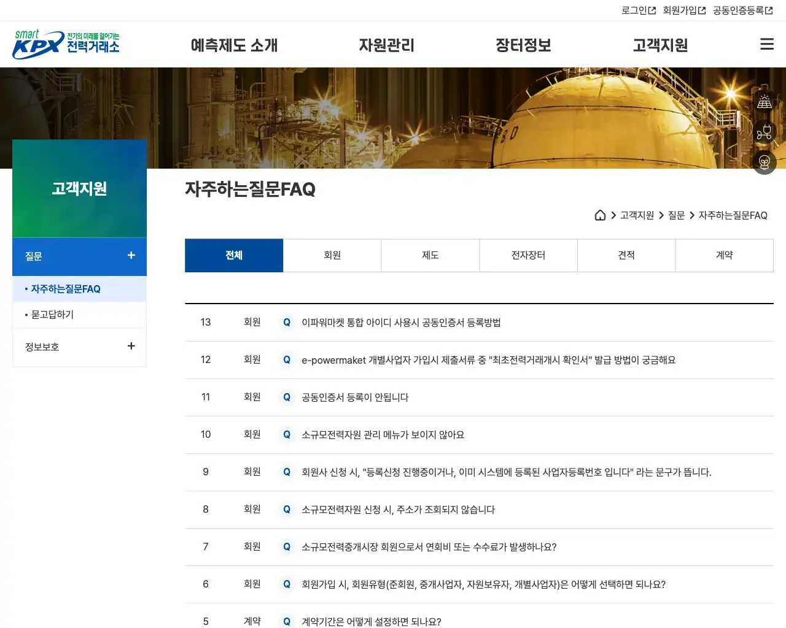Select the 견적 filter tab
786x628 pixels.
(626, 255)
